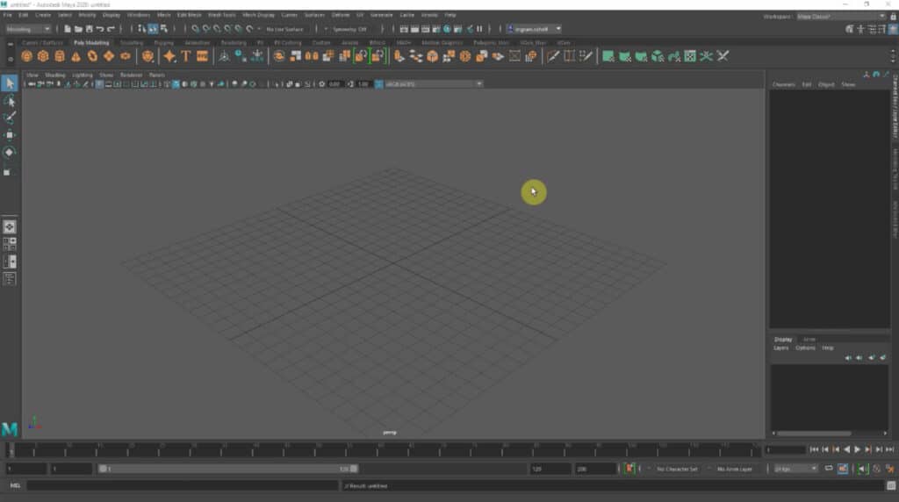The height and width of the screenshot is (502, 899).
Task: Choose the Paint Selection tool in toolbox
Action: point(10,118)
